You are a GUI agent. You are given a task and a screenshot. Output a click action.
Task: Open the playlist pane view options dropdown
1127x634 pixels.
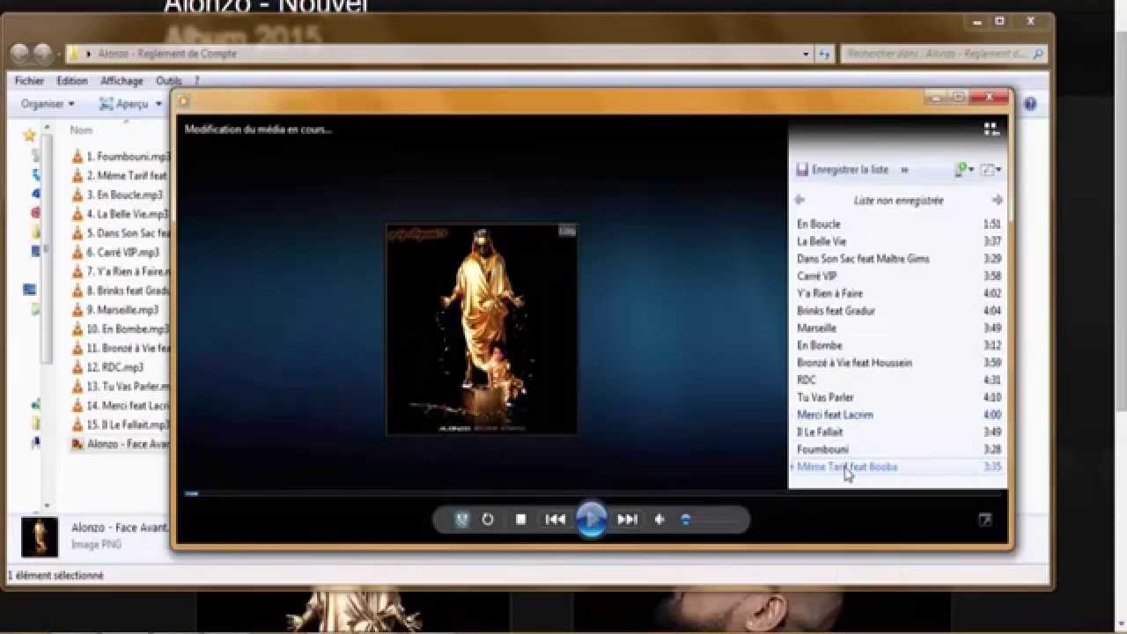pyautogui.click(x=991, y=169)
